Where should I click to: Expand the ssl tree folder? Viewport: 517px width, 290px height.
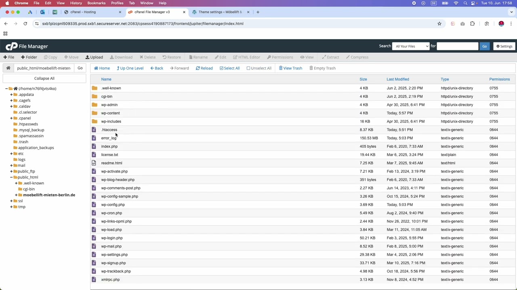point(11,201)
